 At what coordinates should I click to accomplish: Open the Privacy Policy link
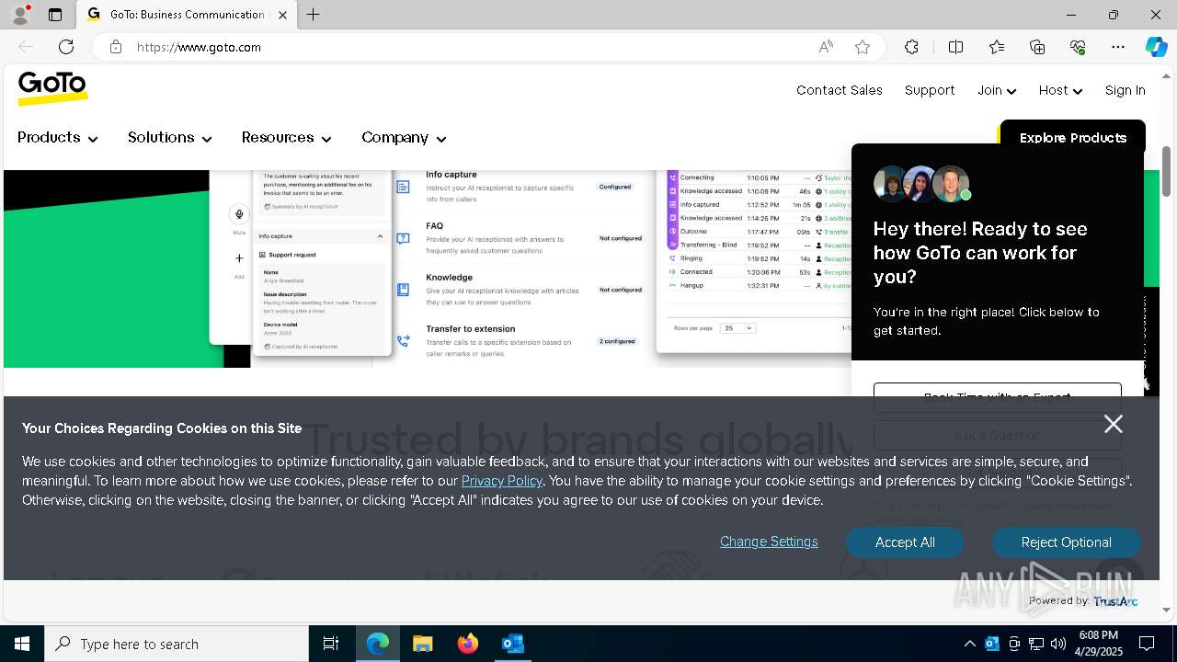click(502, 481)
